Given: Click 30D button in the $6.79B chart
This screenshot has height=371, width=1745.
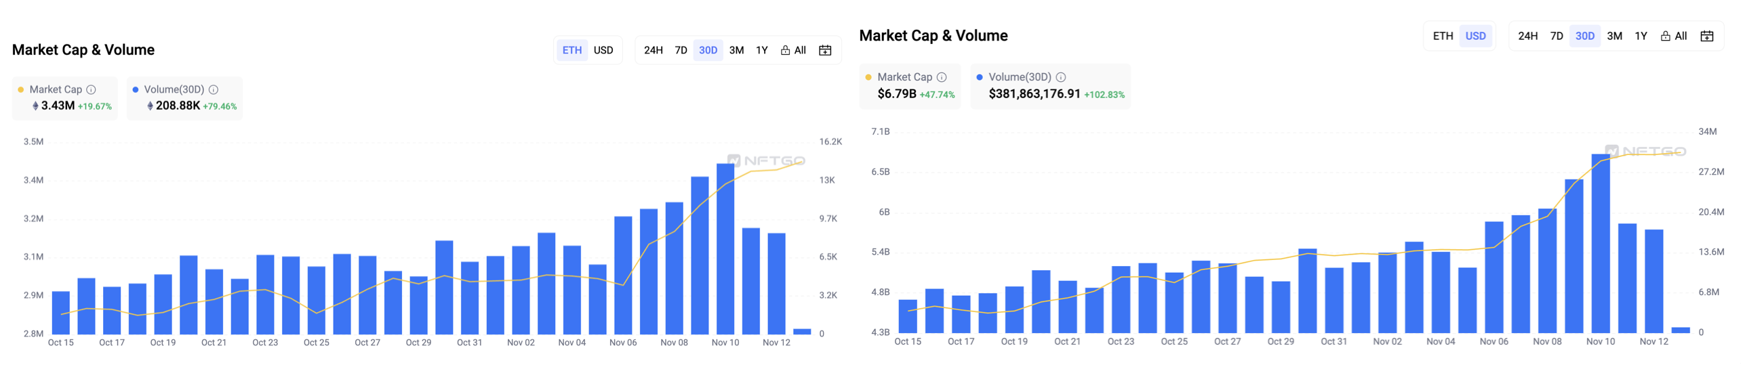Looking at the screenshot, I should [x=1584, y=36].
